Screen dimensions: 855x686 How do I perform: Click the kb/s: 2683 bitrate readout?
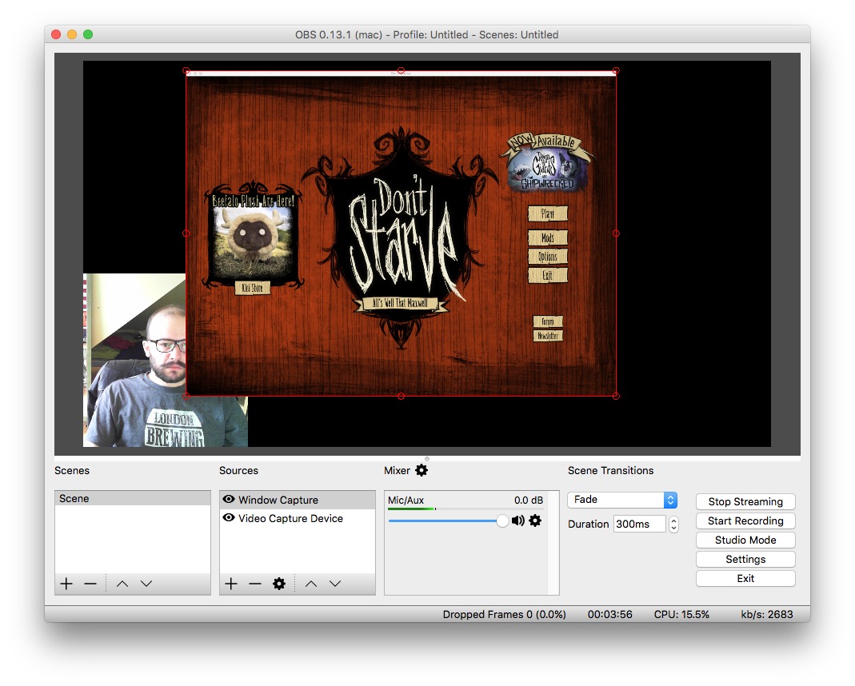[x=767, y=614]
